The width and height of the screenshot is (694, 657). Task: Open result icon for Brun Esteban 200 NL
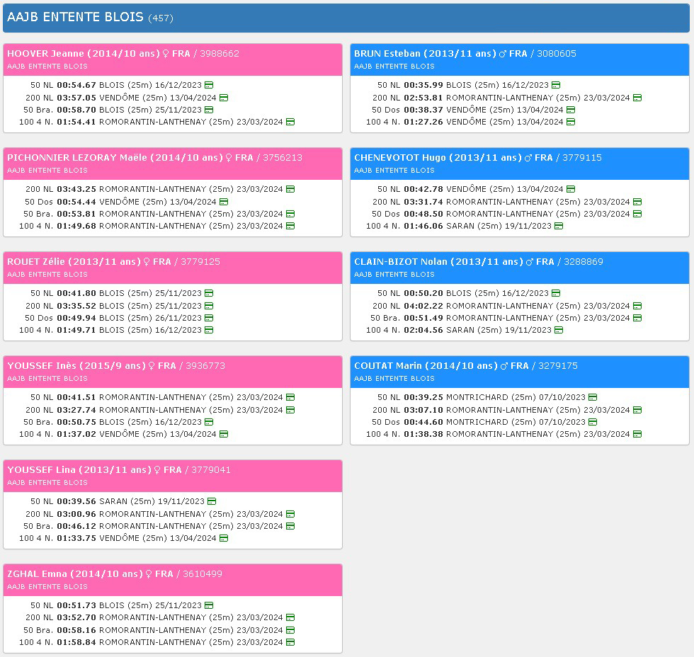tap(637, 97)
